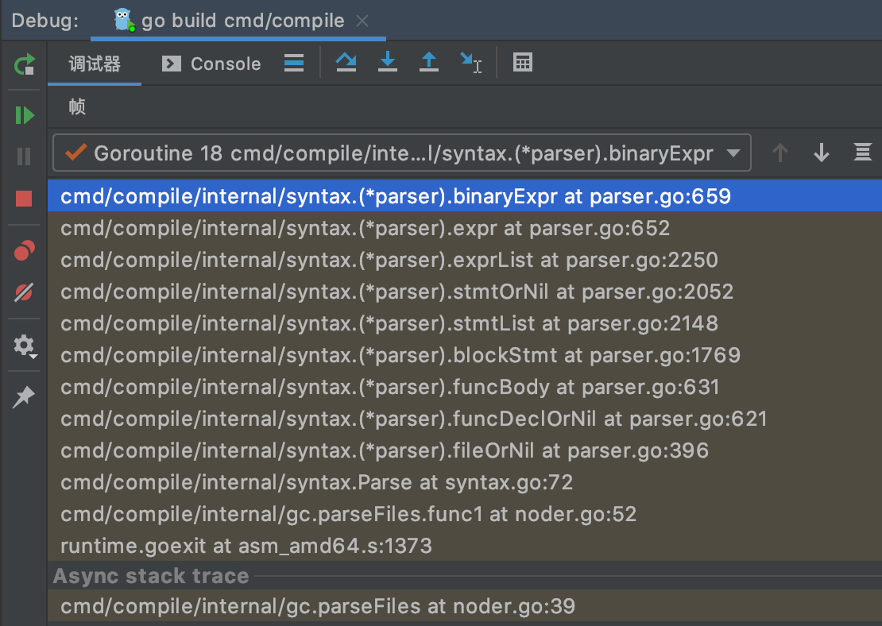Pin the debug tab

coord(25,397)
